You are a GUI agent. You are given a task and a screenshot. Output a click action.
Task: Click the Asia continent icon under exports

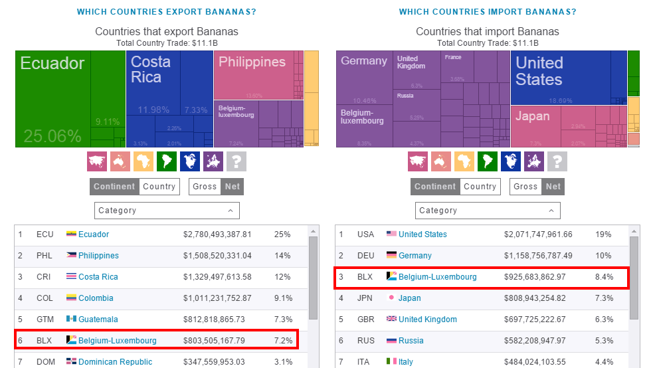point(97,161)
